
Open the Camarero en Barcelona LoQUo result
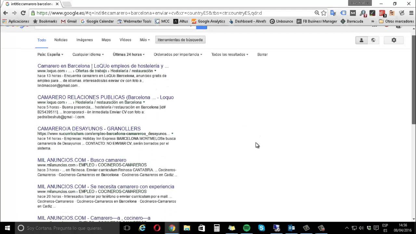click(103, 66)
